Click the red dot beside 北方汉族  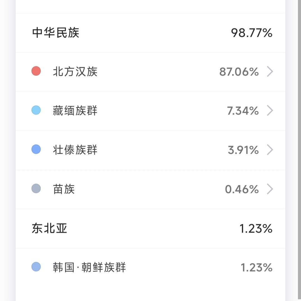[36, 71]
